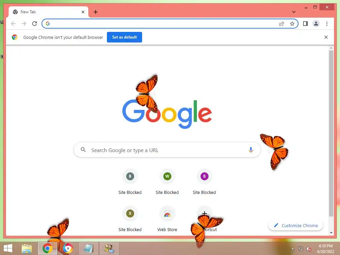Open the notepad taskbar icon
The width and height of the screenshot is (340, 255).
point(89,248)
